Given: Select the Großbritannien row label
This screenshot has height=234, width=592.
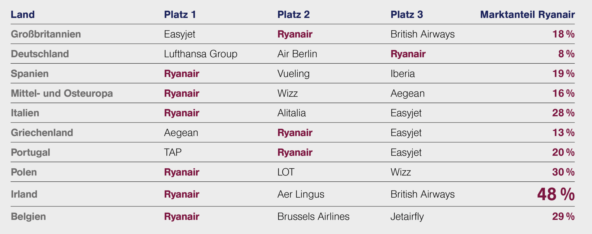Looking at the screenshot, I should click(x=46, y=34).
